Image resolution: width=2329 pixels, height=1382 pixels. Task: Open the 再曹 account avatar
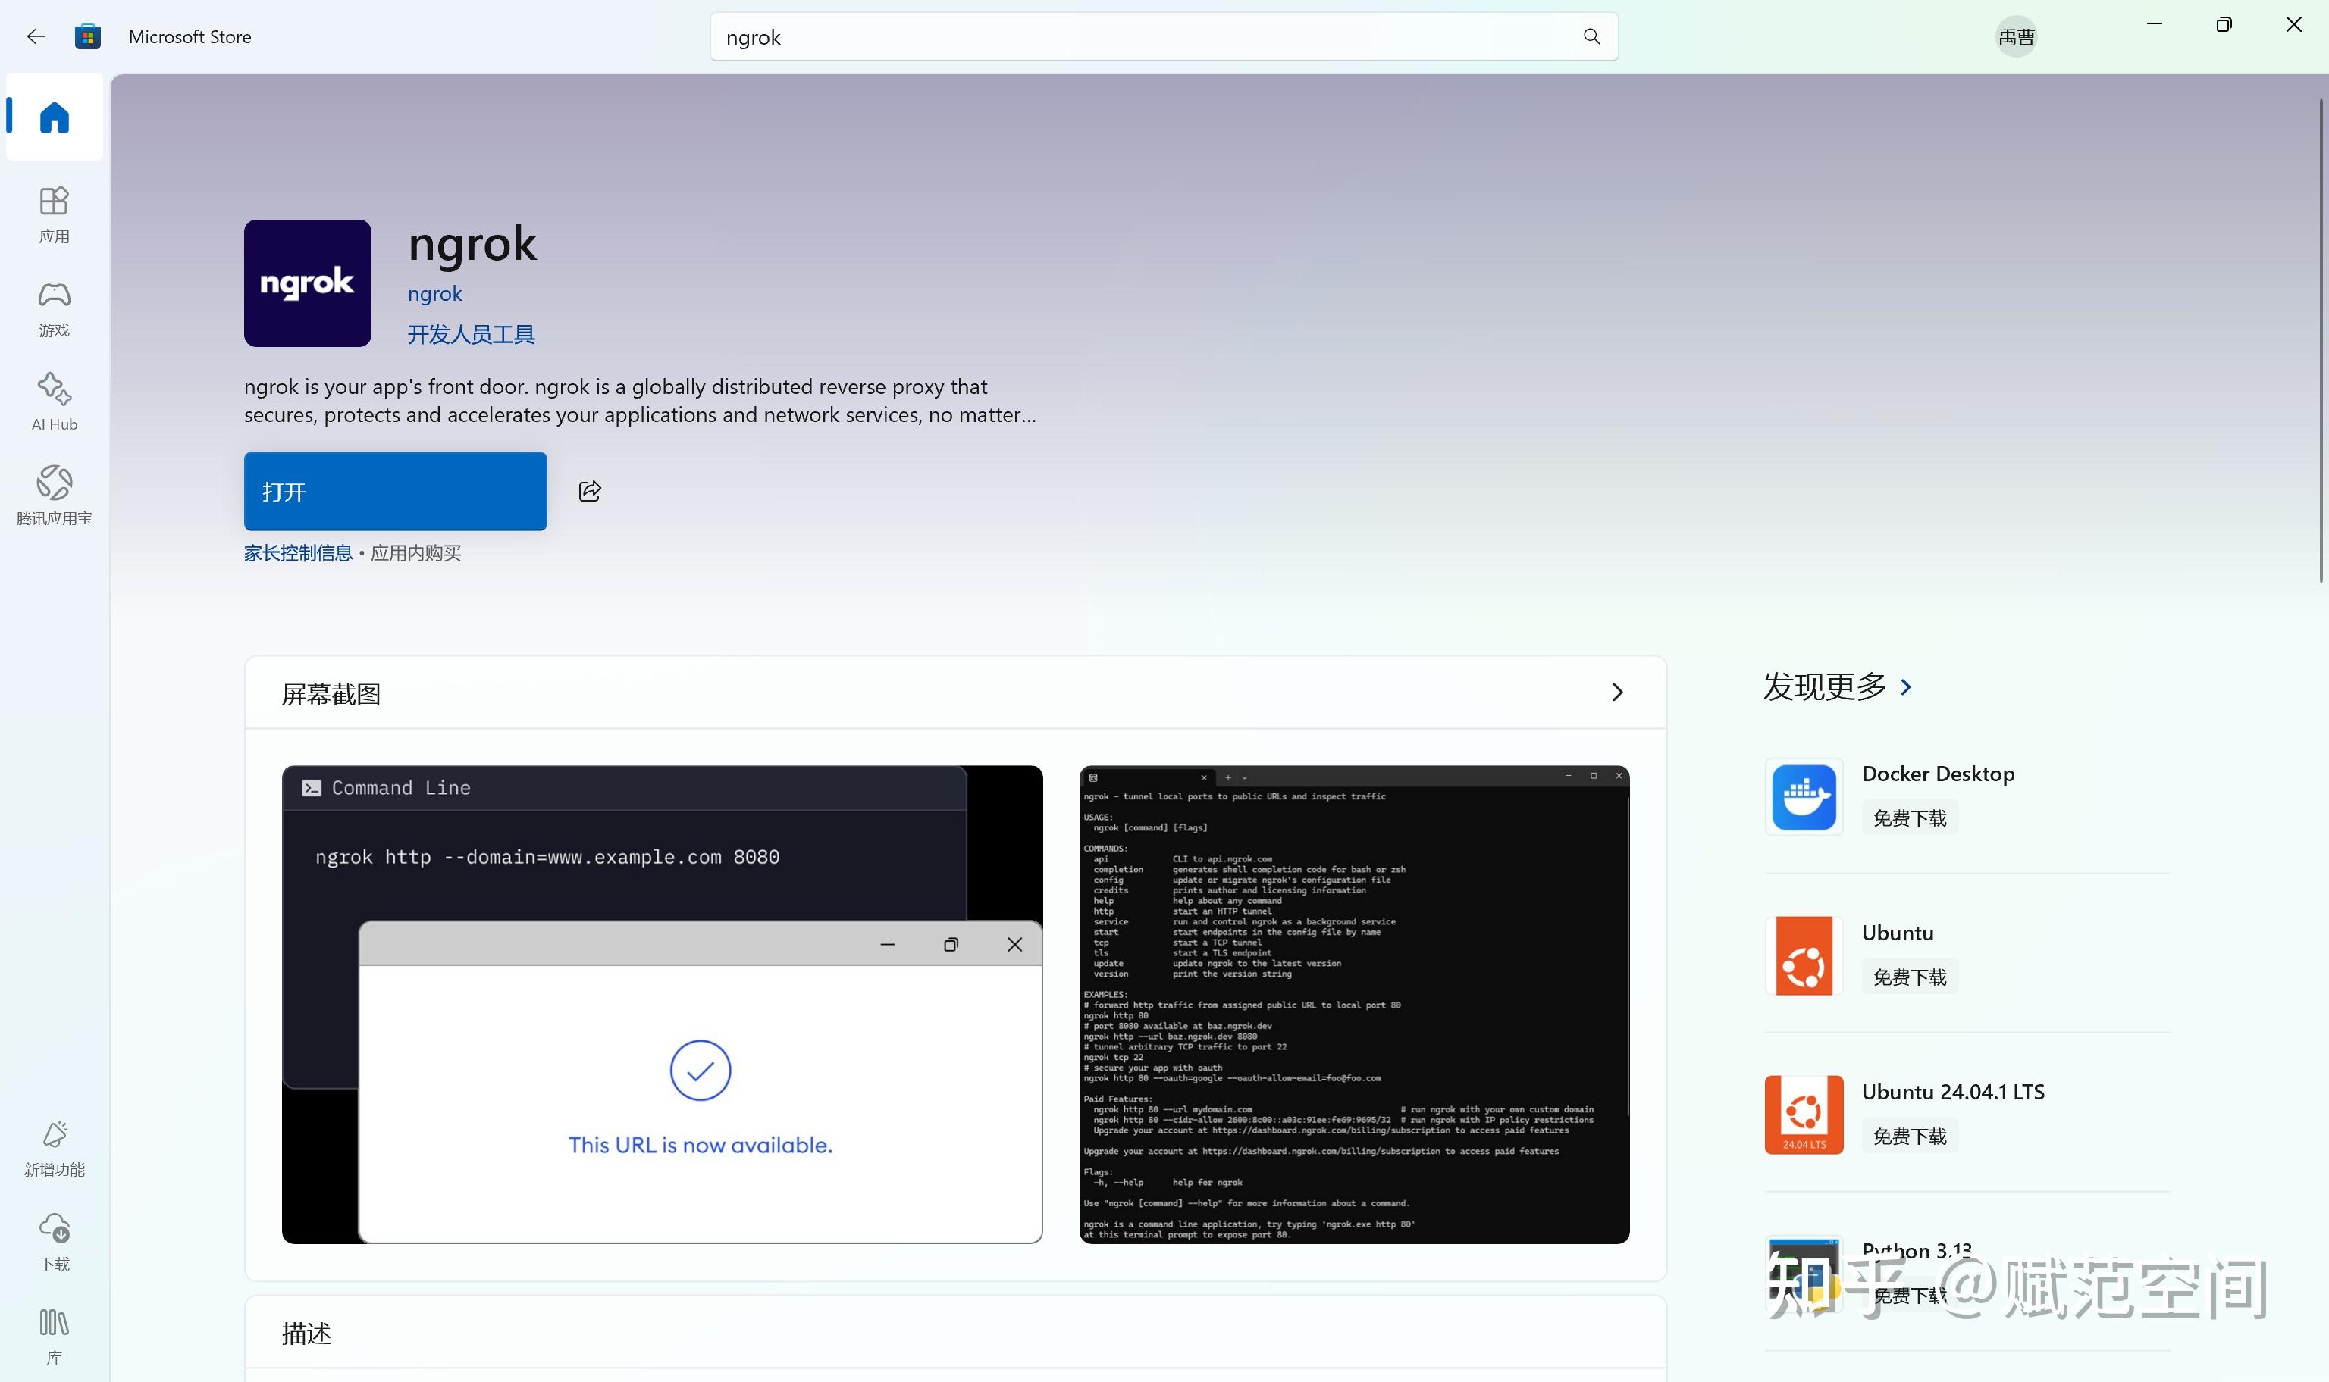2015,36
